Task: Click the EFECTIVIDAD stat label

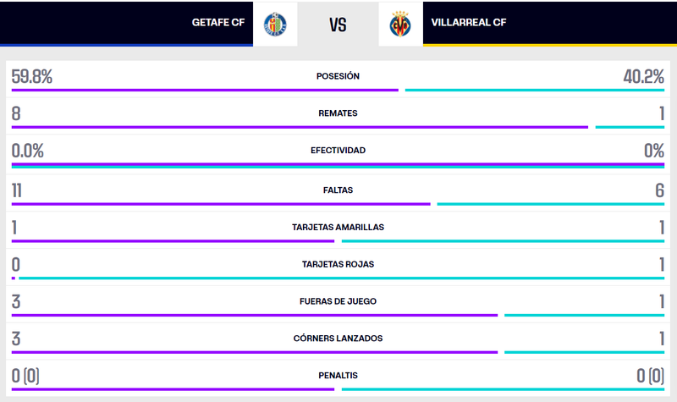Action: (x=338, y=150)
